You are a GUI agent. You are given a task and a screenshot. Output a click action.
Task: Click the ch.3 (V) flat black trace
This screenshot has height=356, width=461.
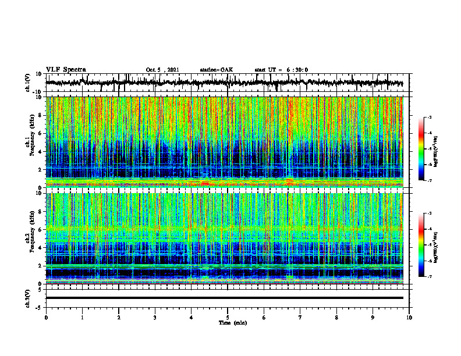[224, 298]
